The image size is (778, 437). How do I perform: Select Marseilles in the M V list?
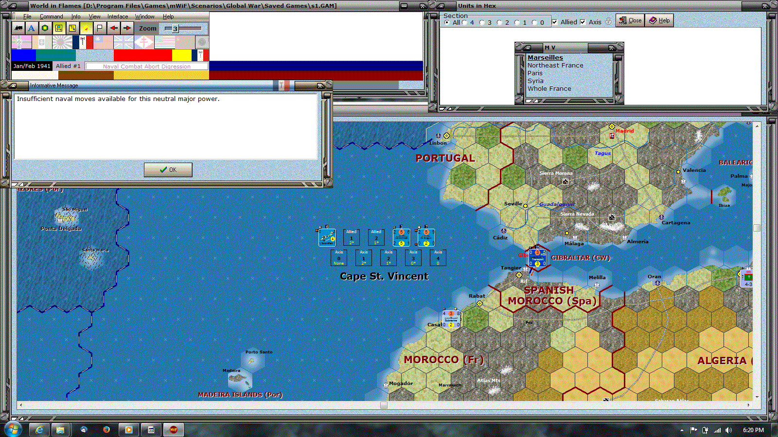pyautogui.click(x=545, y=57)
